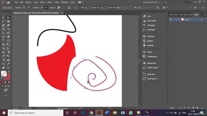Click the target circle for Layer 1
Viewport: 207px width, 116px height.
202,19
